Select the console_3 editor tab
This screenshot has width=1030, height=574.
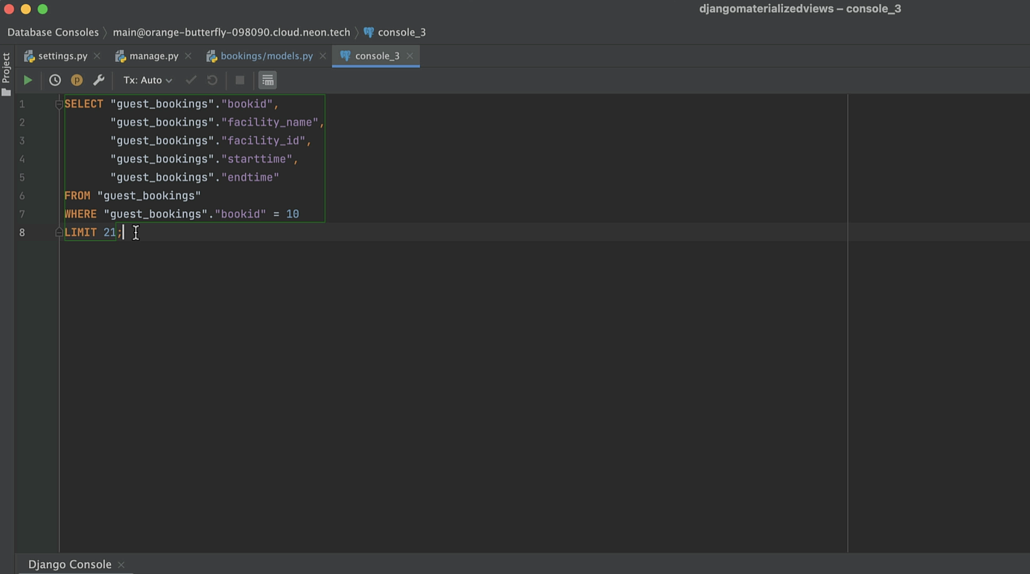[x=377, y=56]
